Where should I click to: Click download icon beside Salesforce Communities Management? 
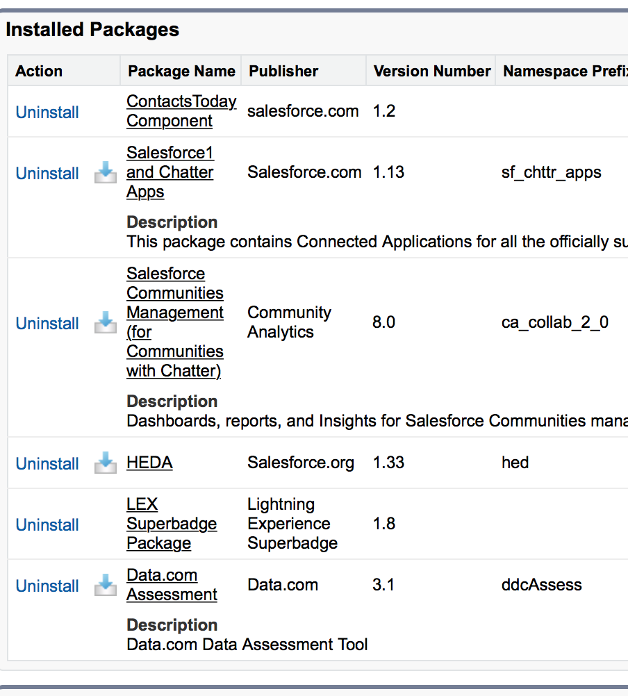106,323
